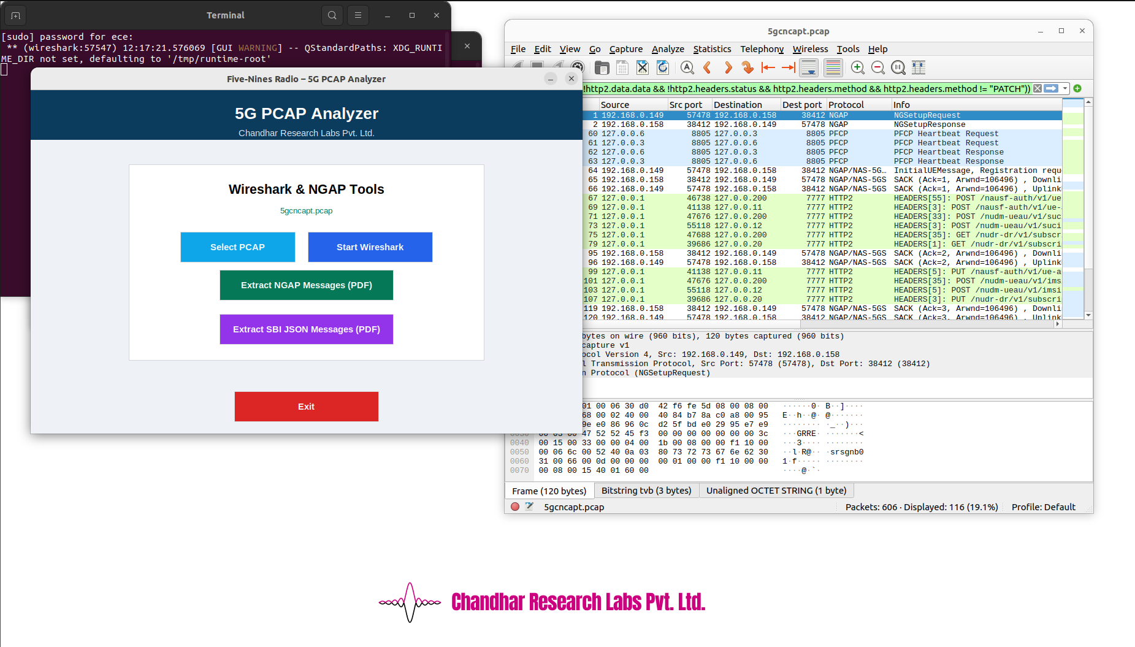1135x647 pixels.
Task: Jump to the last packet
Action: 789,67
